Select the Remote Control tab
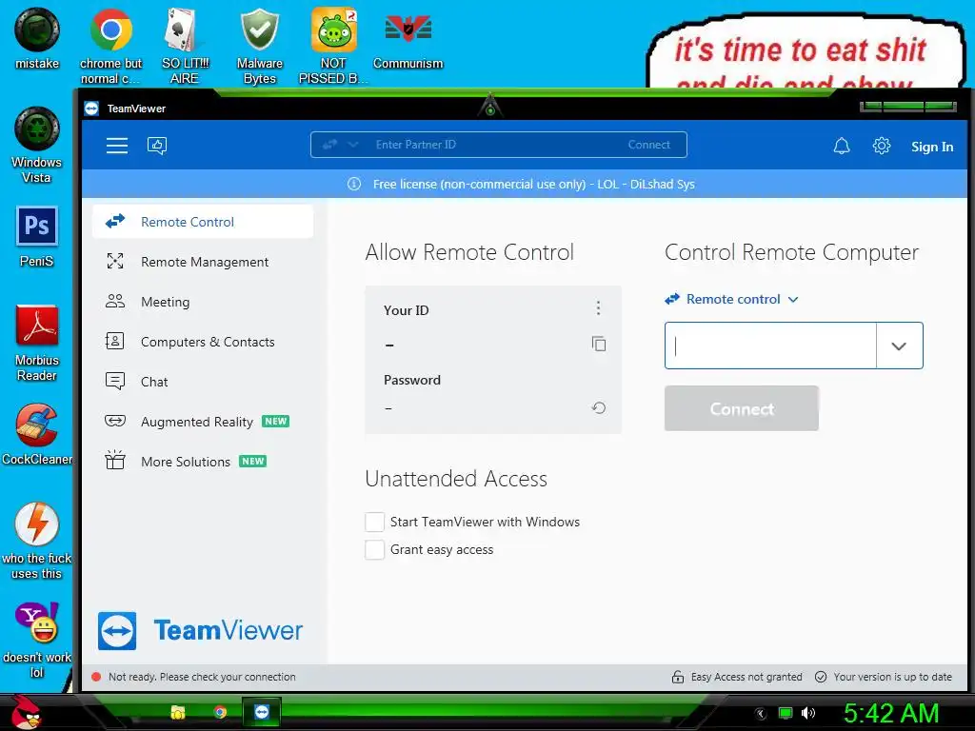 (203, 222)
